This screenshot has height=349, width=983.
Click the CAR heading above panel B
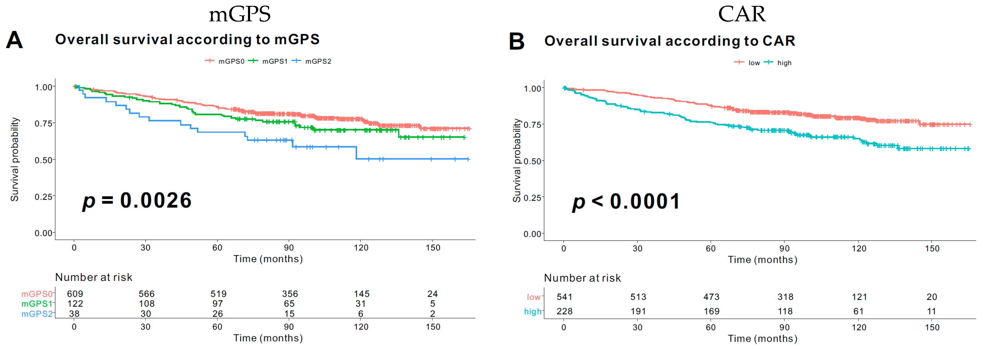(741, 14)
